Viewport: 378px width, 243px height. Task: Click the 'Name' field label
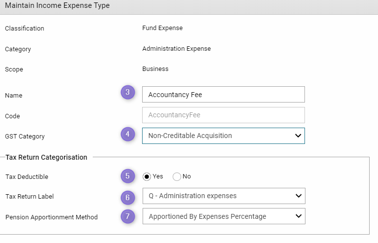13,95
